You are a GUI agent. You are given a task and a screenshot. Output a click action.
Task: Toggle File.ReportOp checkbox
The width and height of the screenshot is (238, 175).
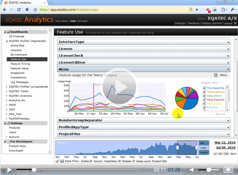tap(204, 88)
